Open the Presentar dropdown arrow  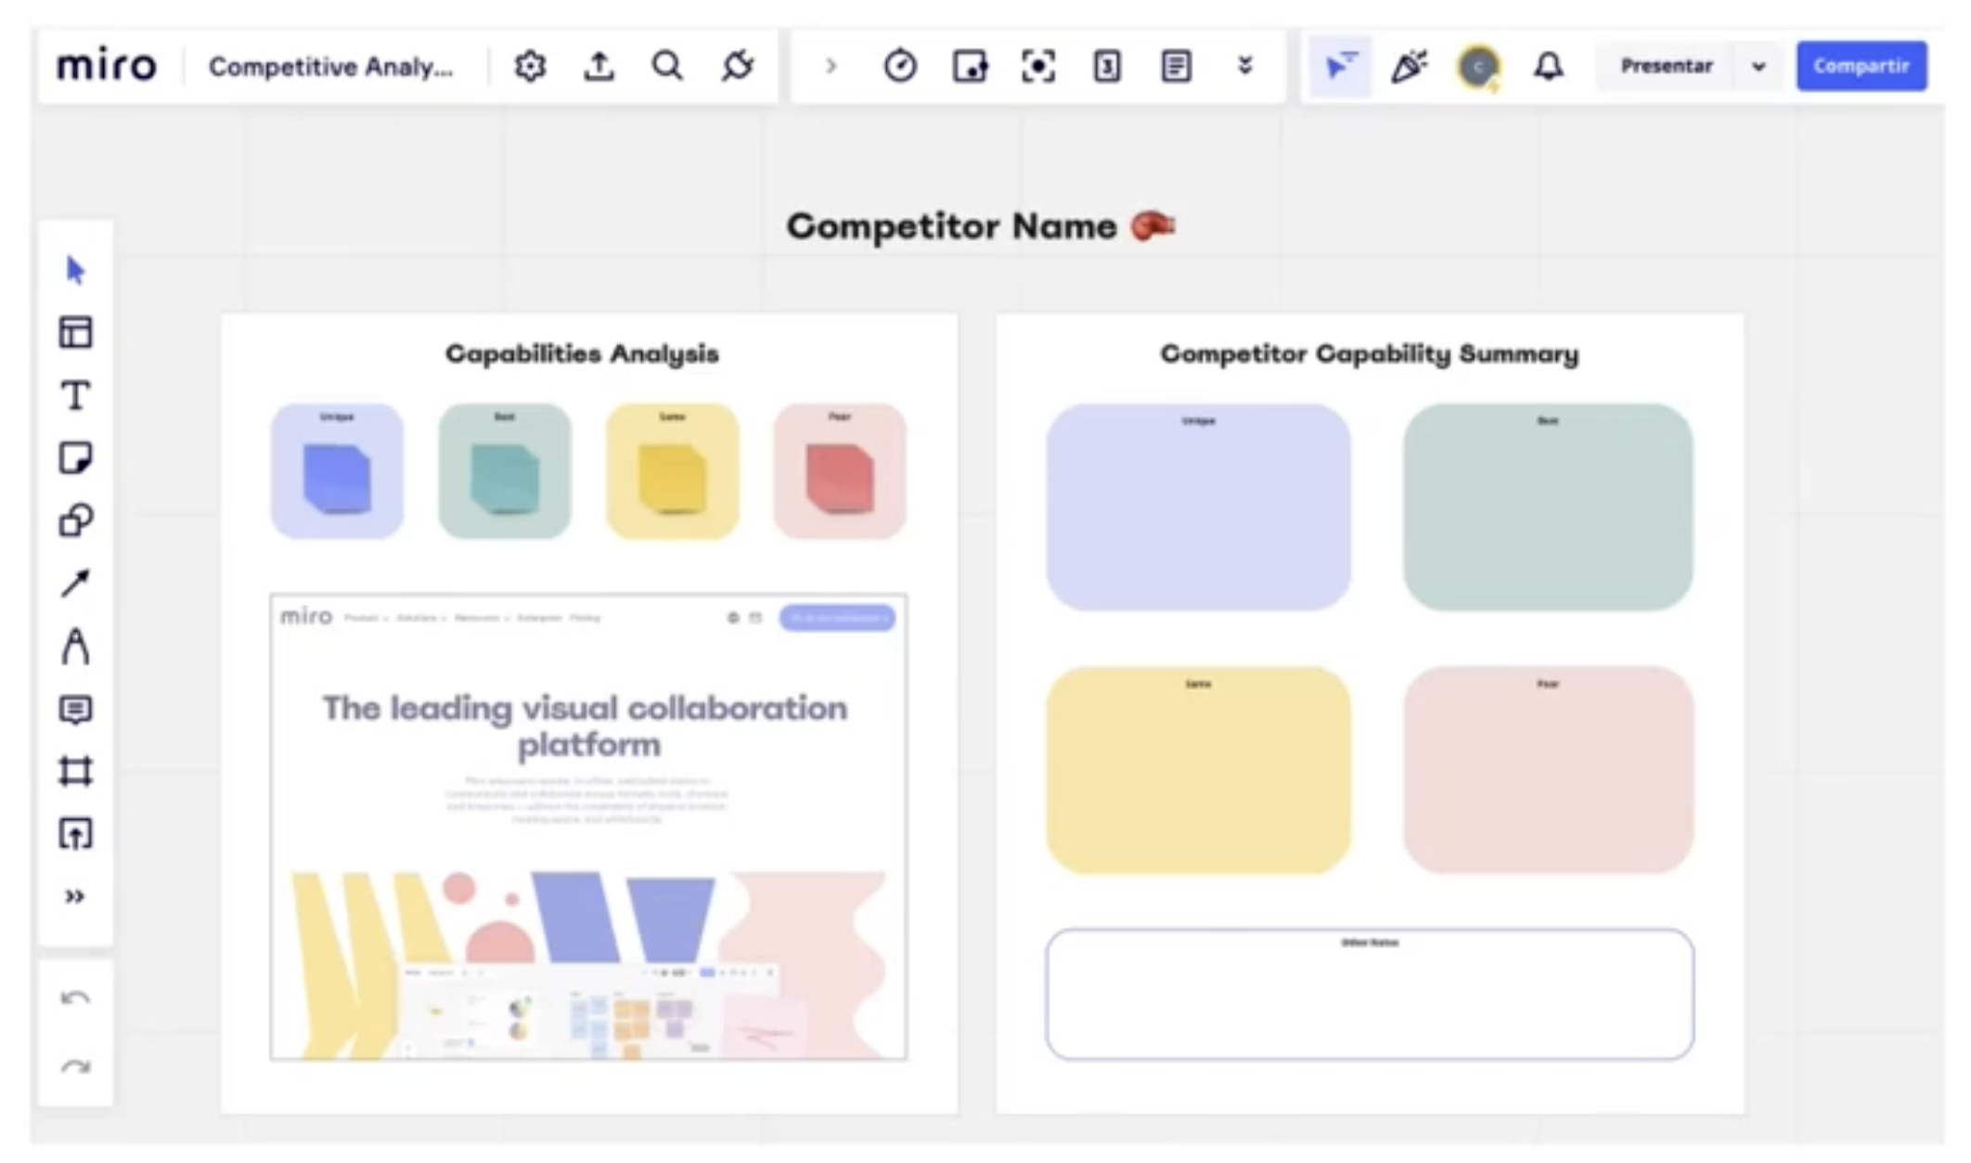pyautogui.click(x=1758, y=67)
